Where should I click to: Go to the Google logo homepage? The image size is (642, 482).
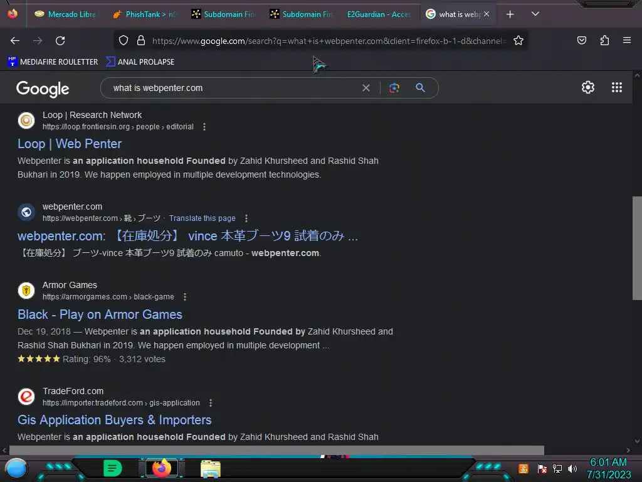coord(43,88)
